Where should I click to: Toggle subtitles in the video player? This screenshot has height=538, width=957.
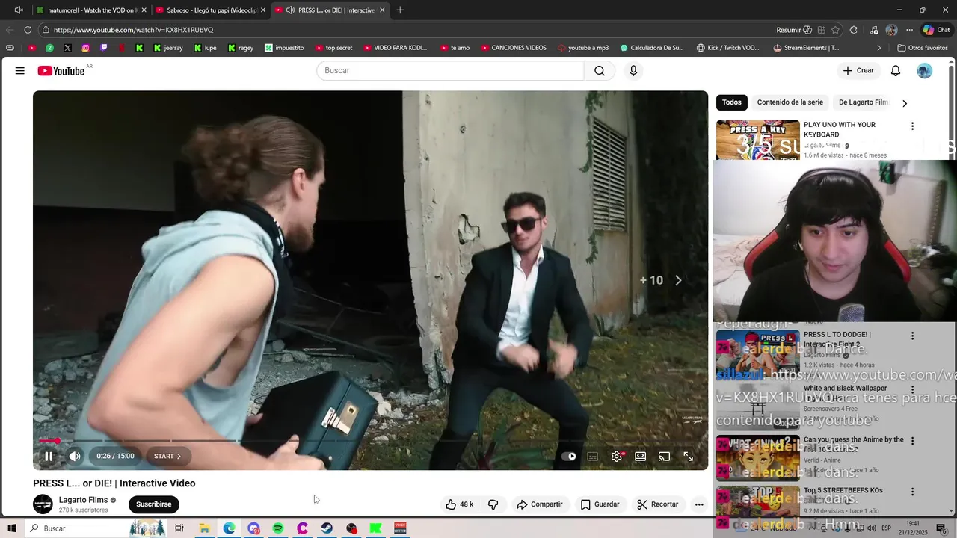click(593, 456)
